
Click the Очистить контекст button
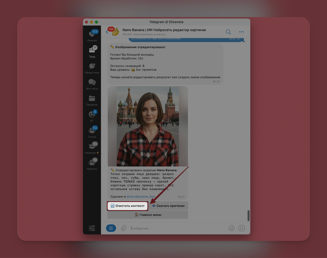pyautogui.click(x=128, y=206)
